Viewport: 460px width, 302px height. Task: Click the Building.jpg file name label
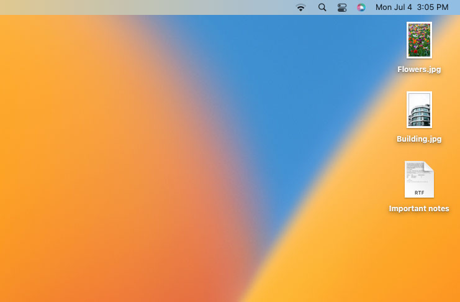point(419,139)
